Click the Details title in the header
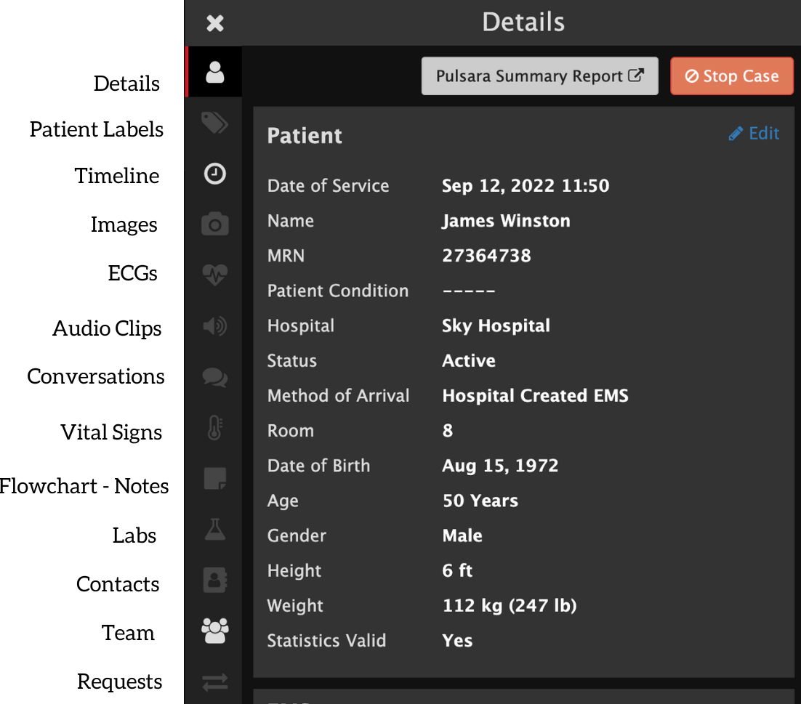The height and width of the screenshot is (704, 801). (523, 23)
